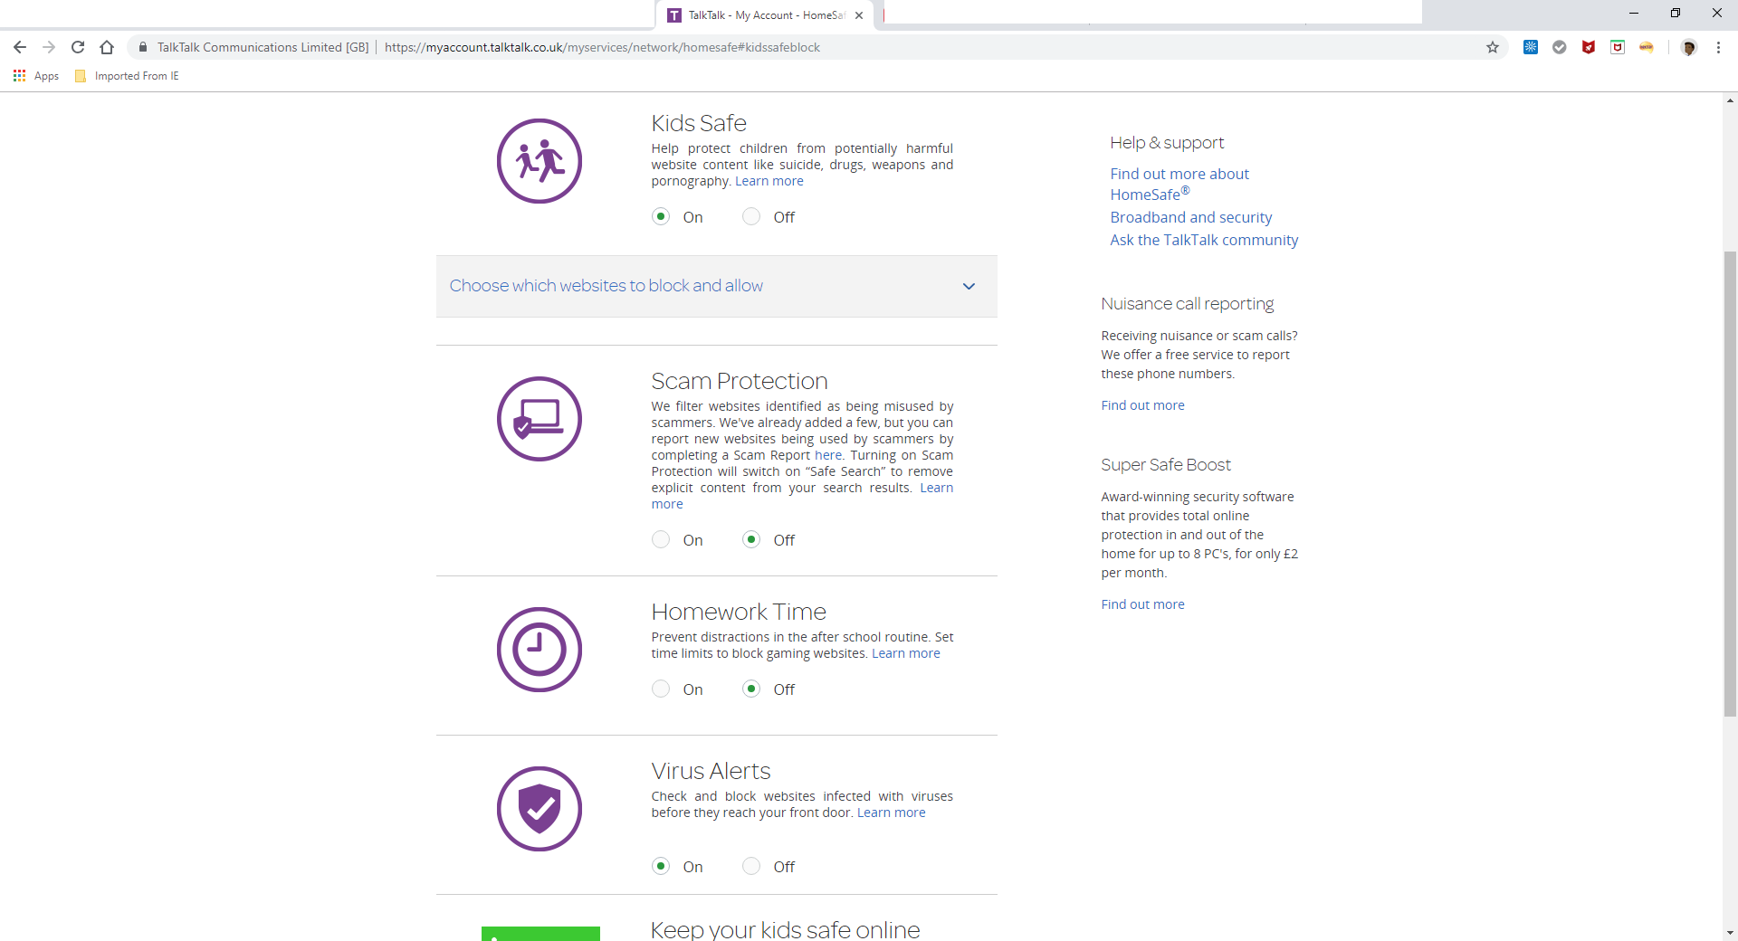The image size is (1738, 941).
Task: Enable Scam Protection with the On radio
Action: 661,539
